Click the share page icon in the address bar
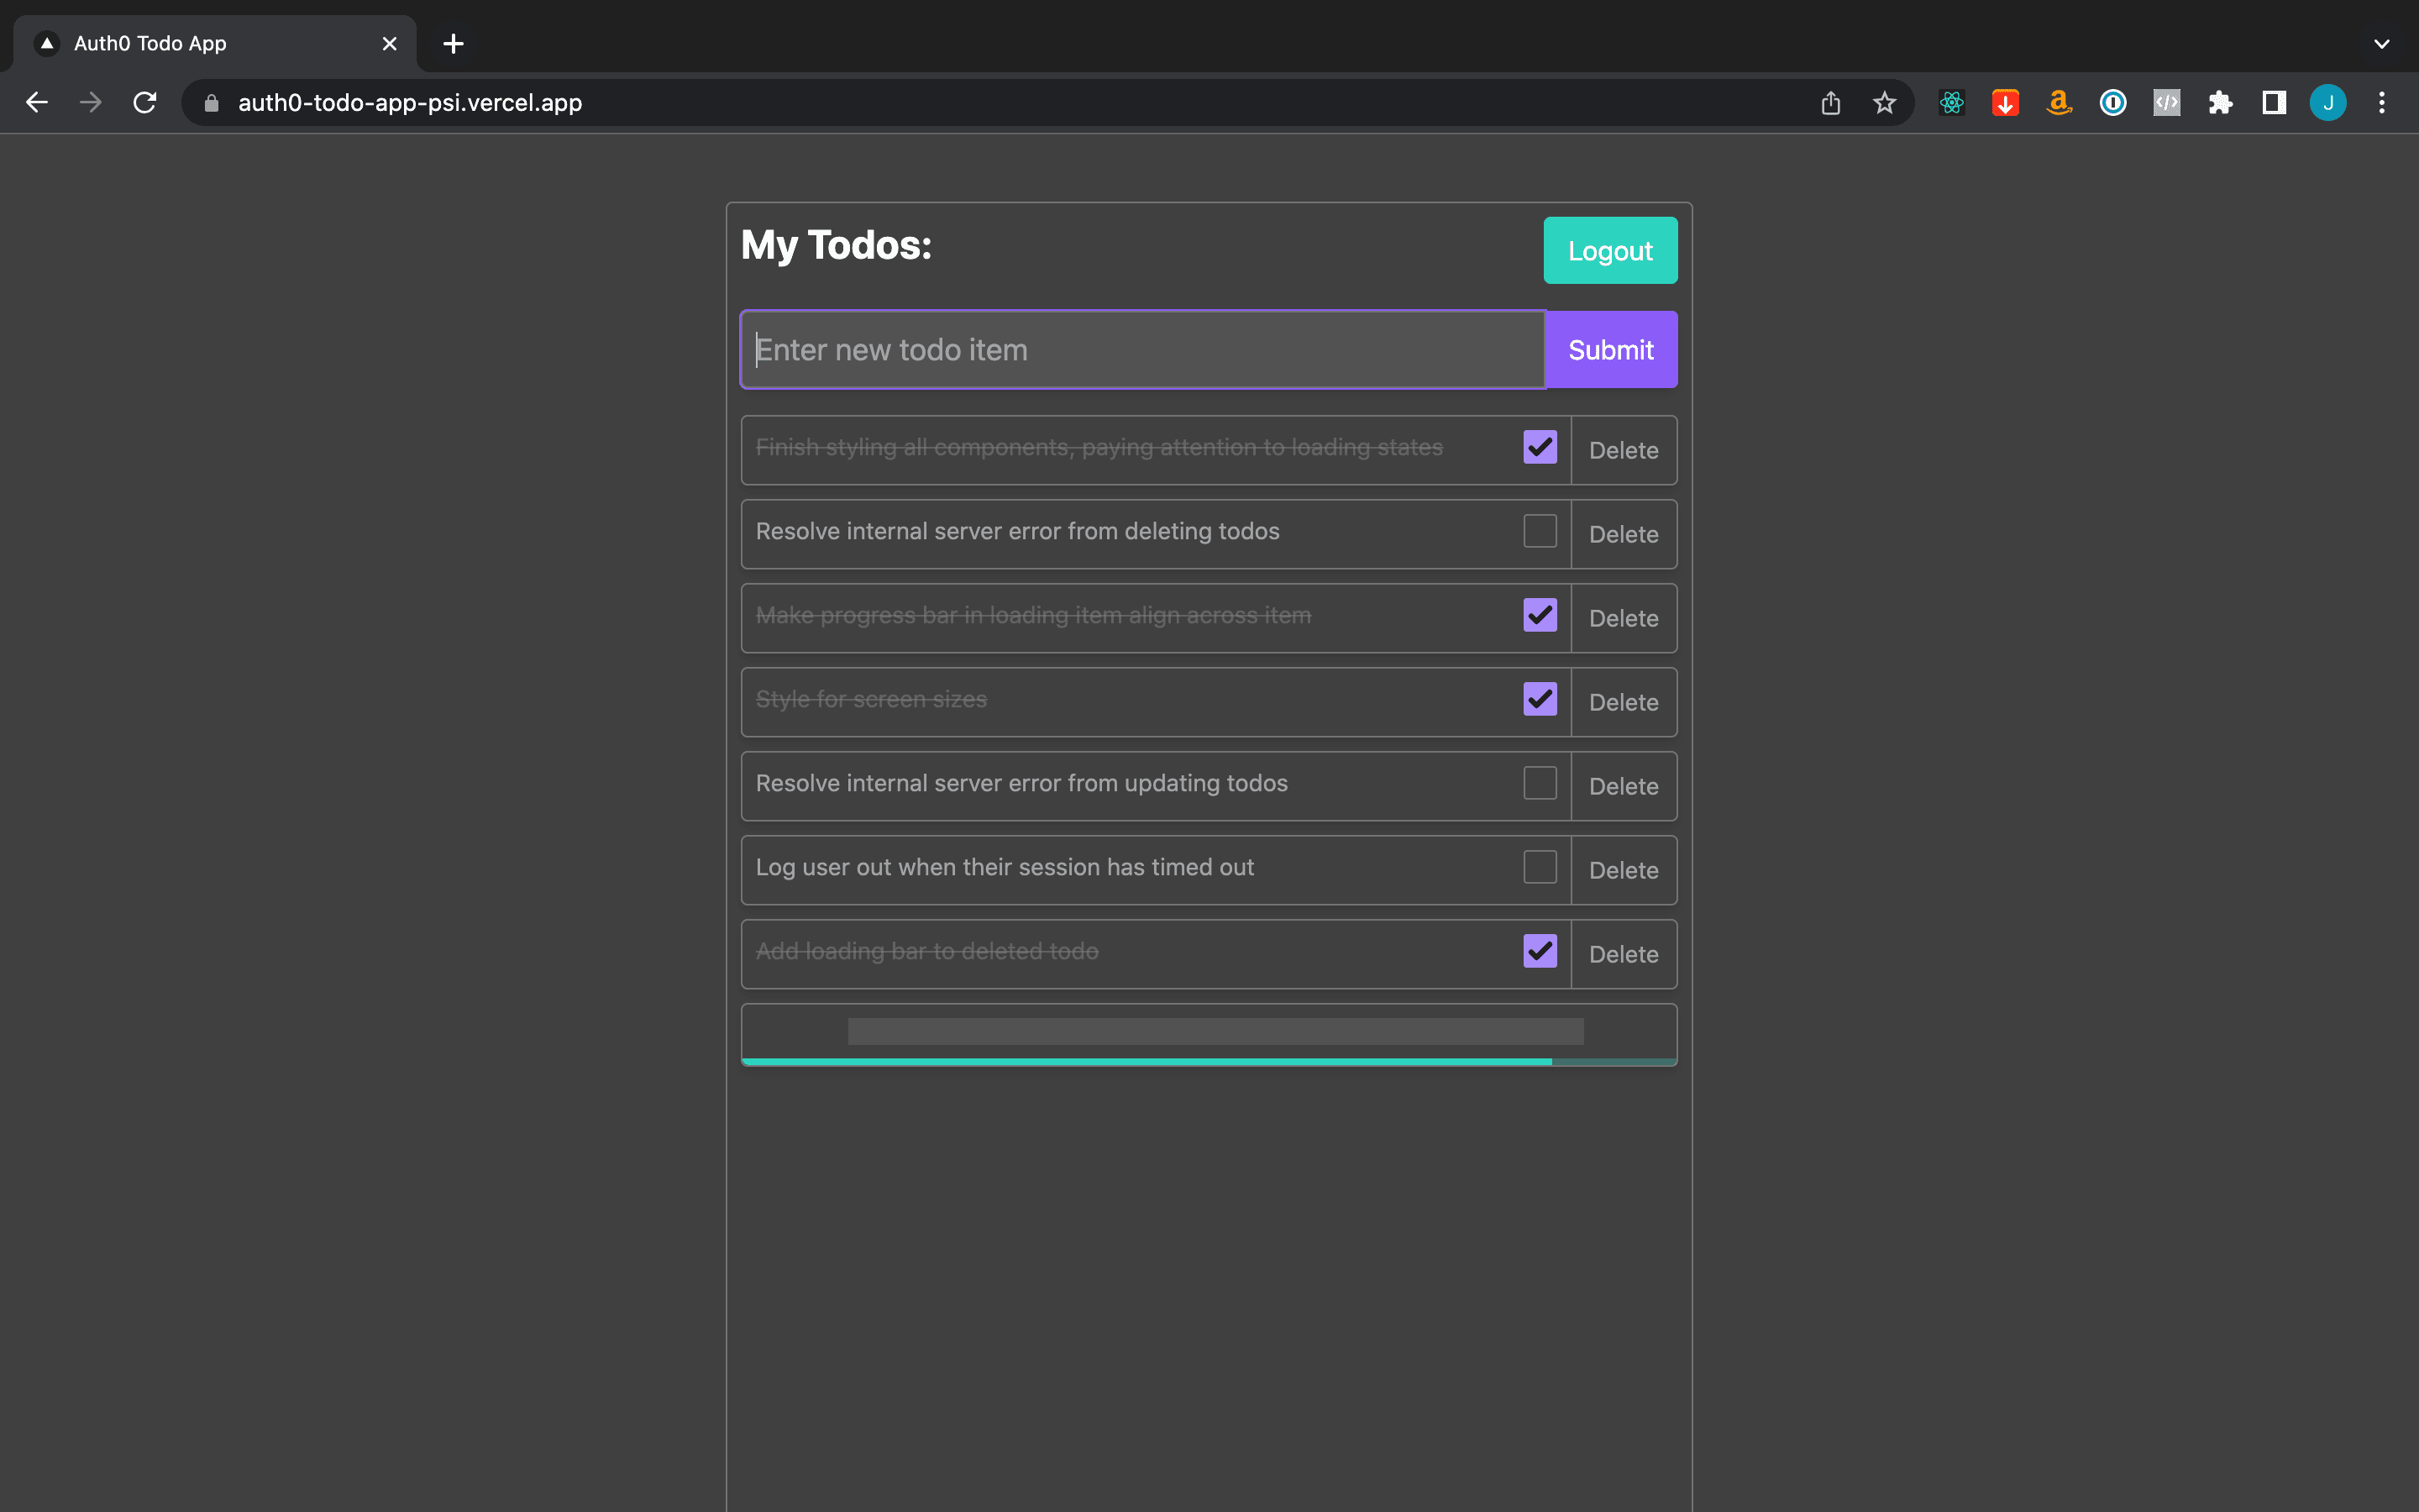The image size is (2419, 1512). coord(1830,103)
